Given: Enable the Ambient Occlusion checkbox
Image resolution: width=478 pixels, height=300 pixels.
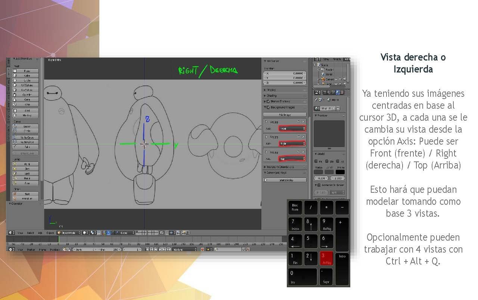Looking at the screenshot, I should 319,185.
